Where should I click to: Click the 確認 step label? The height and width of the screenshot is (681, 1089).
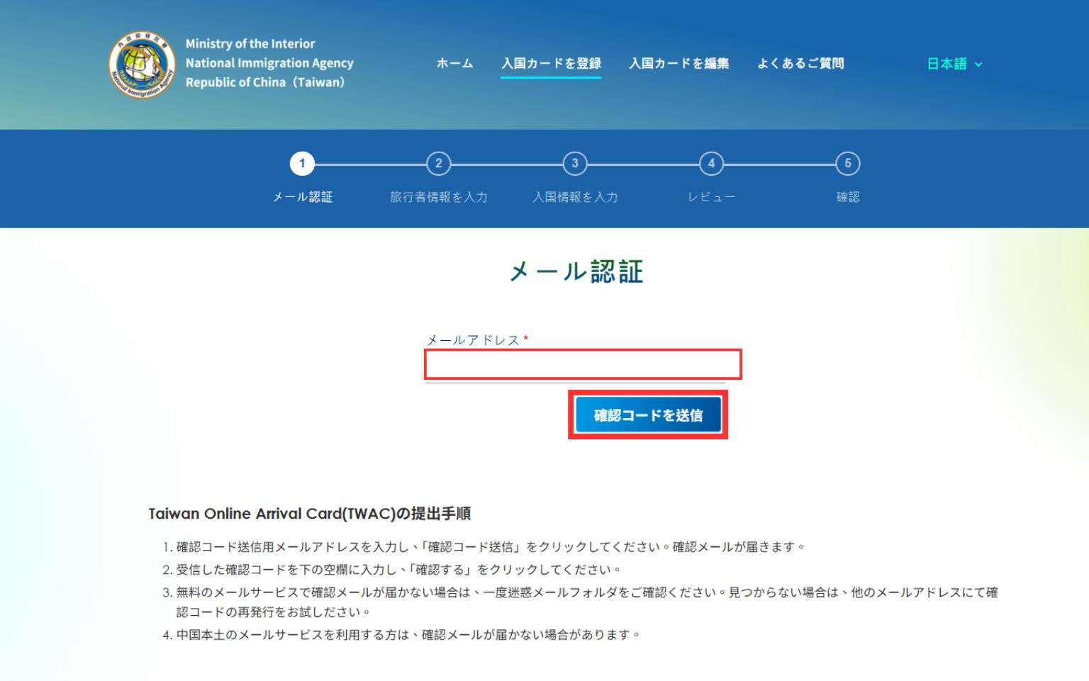click(847, 197)
